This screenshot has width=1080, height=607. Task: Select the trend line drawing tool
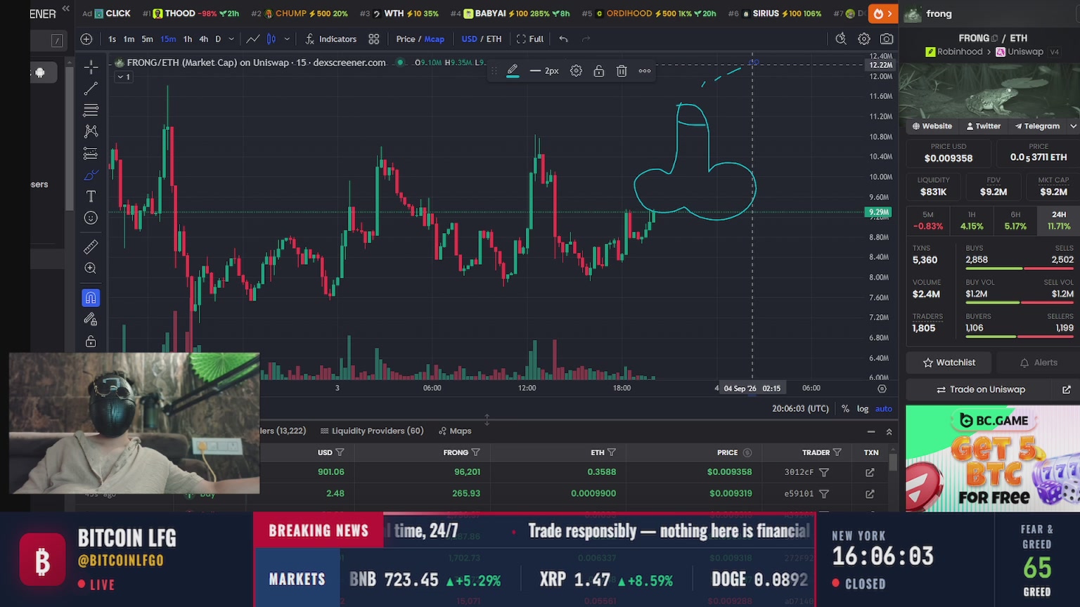91,89
